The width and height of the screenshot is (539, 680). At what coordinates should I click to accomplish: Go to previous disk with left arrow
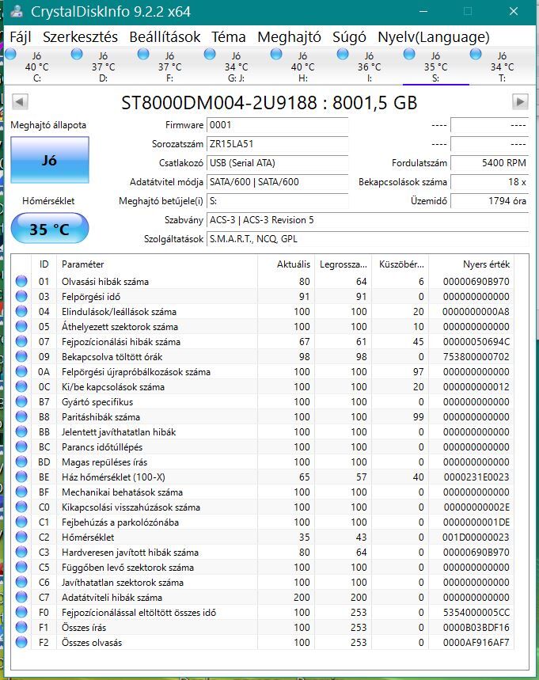(x=20, y=102)
